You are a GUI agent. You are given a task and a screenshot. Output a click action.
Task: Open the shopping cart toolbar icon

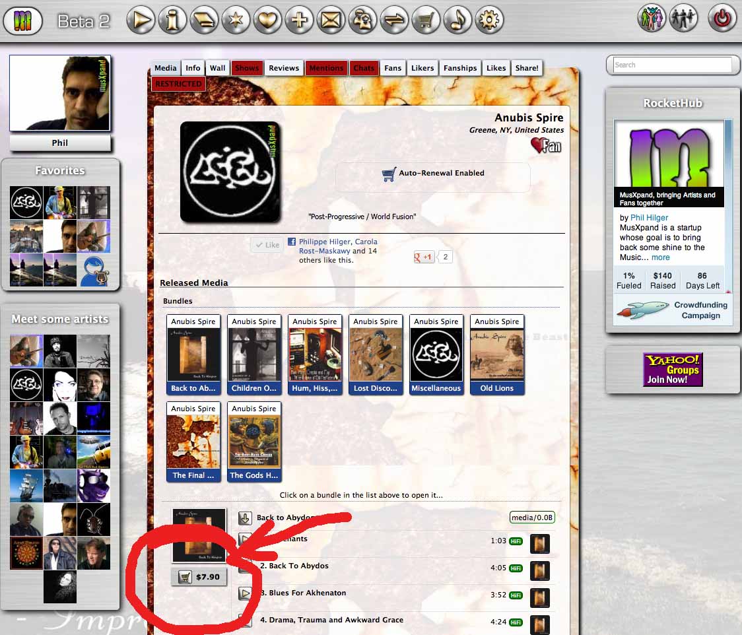(426, 20)
